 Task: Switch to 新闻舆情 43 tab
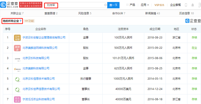click(152, 13)
